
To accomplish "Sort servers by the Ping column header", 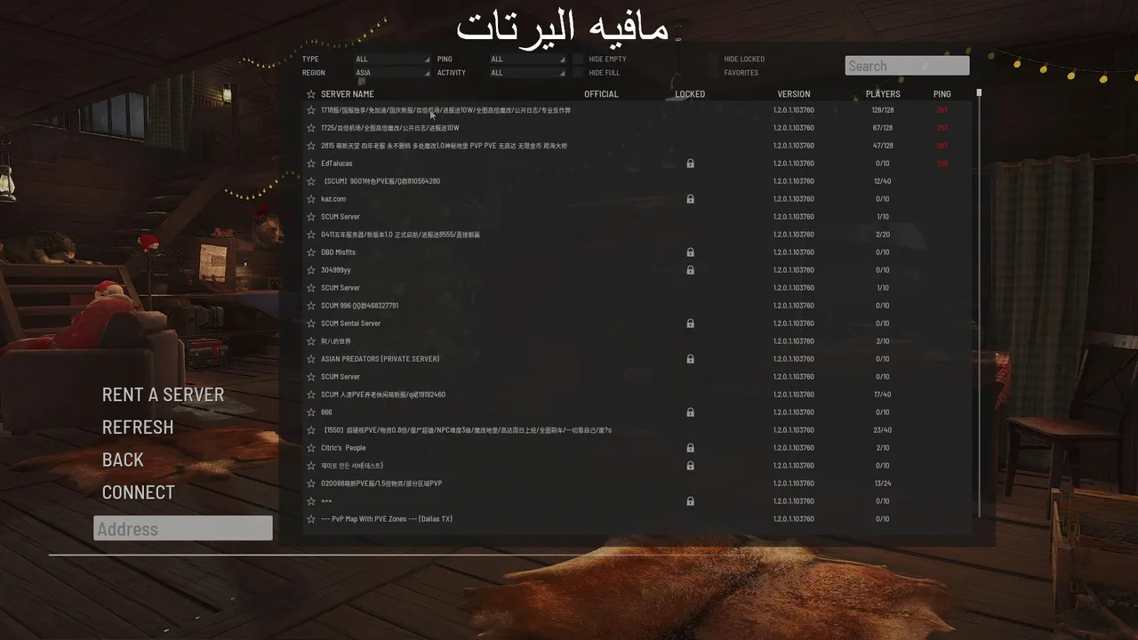I will pyautogui.click(x=942, y=94).
